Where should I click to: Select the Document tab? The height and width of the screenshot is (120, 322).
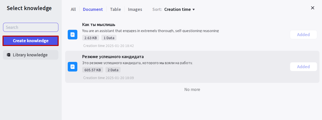tap(93, 9)
